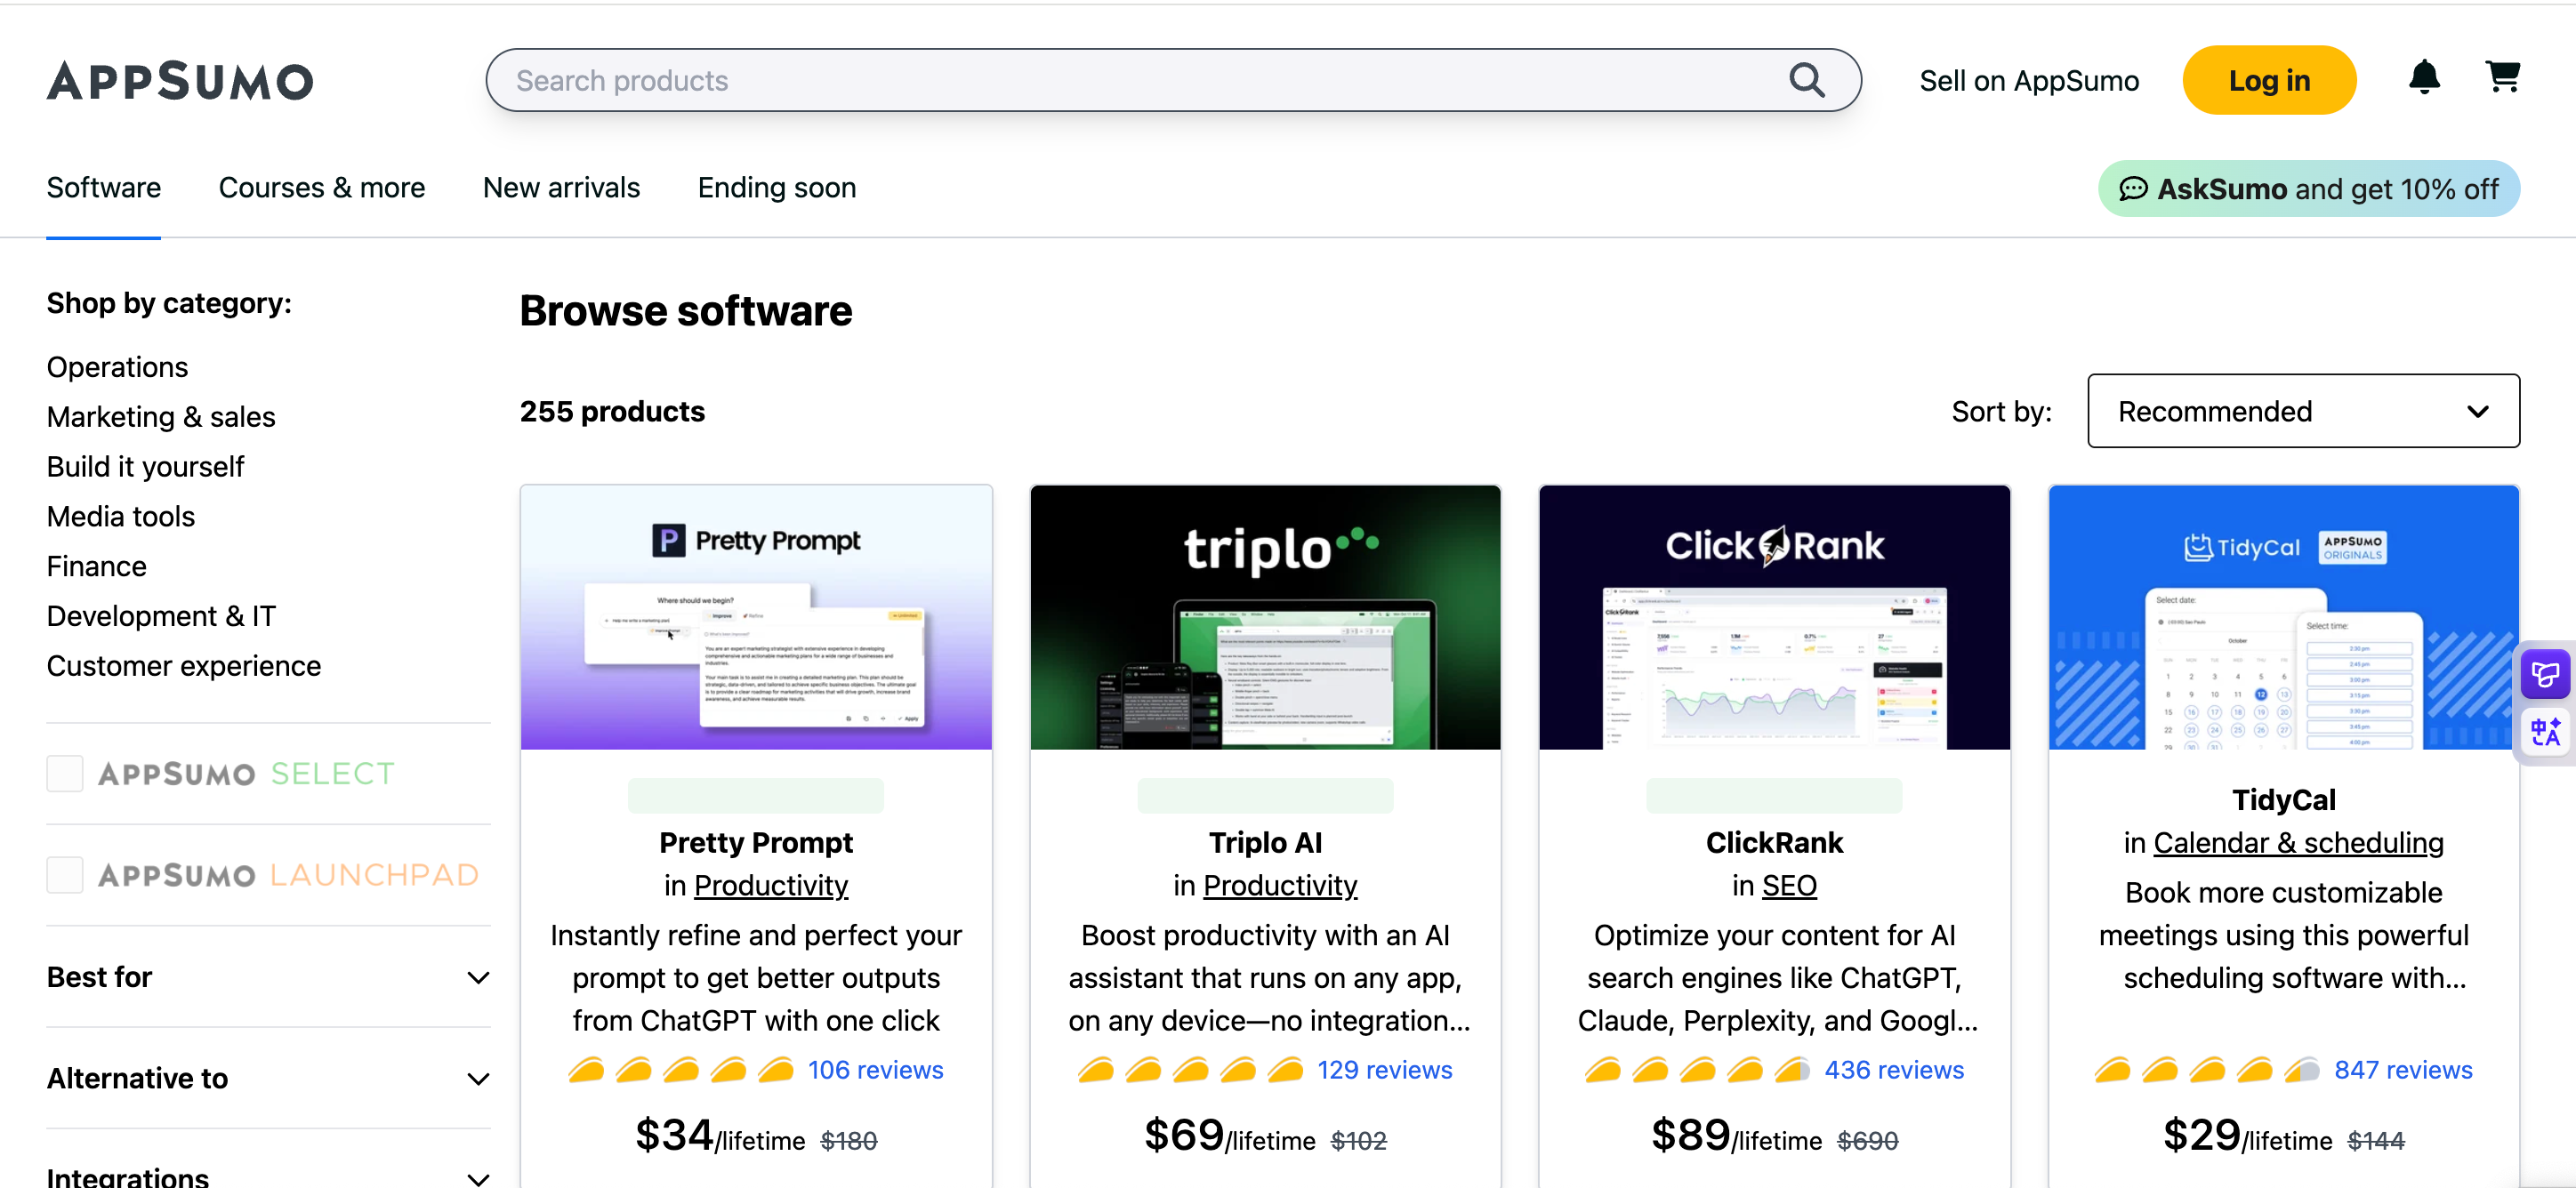
Task: Open the Courses & more tab
Action: [322, 188]
